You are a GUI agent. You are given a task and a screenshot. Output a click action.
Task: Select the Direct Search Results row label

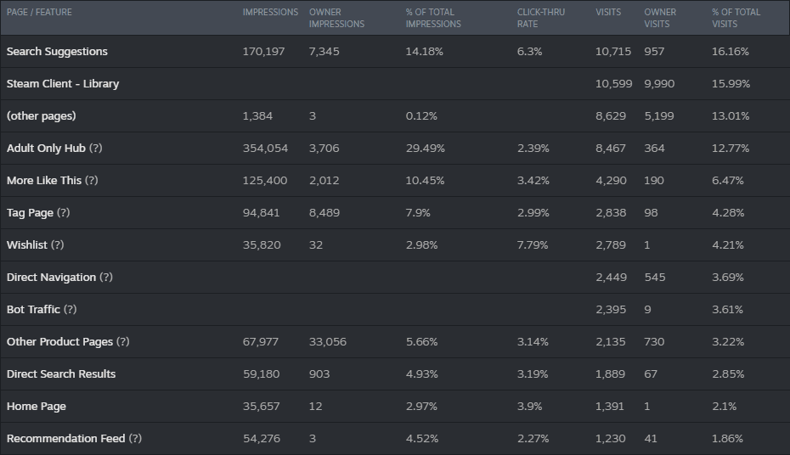pos(61,374)
